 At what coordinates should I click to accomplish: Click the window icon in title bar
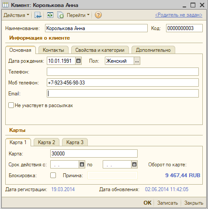pos(6,5)
